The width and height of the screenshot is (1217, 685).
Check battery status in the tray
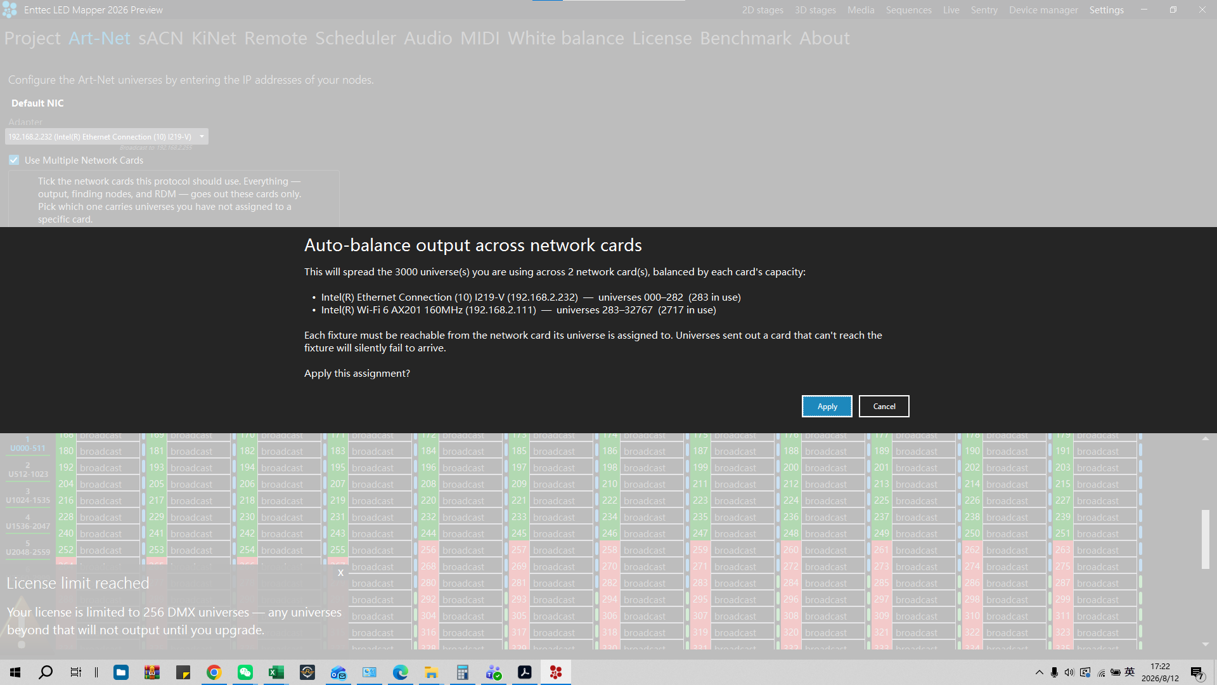[1116, 672]
